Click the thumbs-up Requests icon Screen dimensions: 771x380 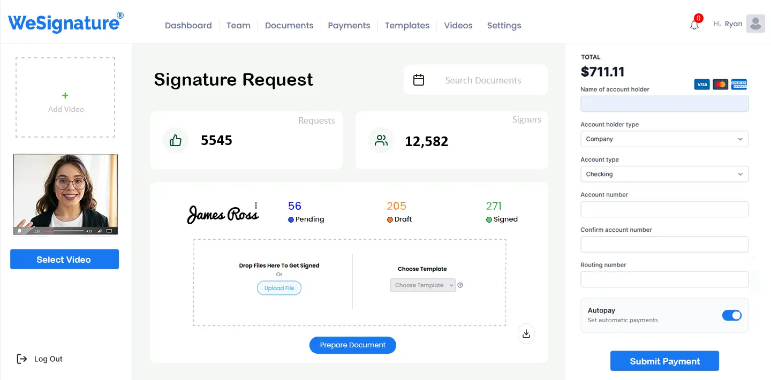click(176, 141)
